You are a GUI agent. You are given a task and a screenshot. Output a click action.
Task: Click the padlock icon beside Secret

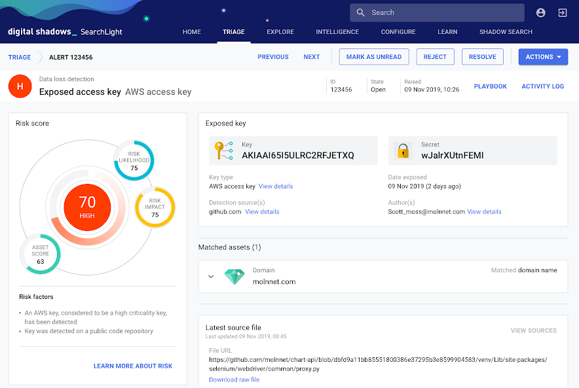tap(403, 150)
